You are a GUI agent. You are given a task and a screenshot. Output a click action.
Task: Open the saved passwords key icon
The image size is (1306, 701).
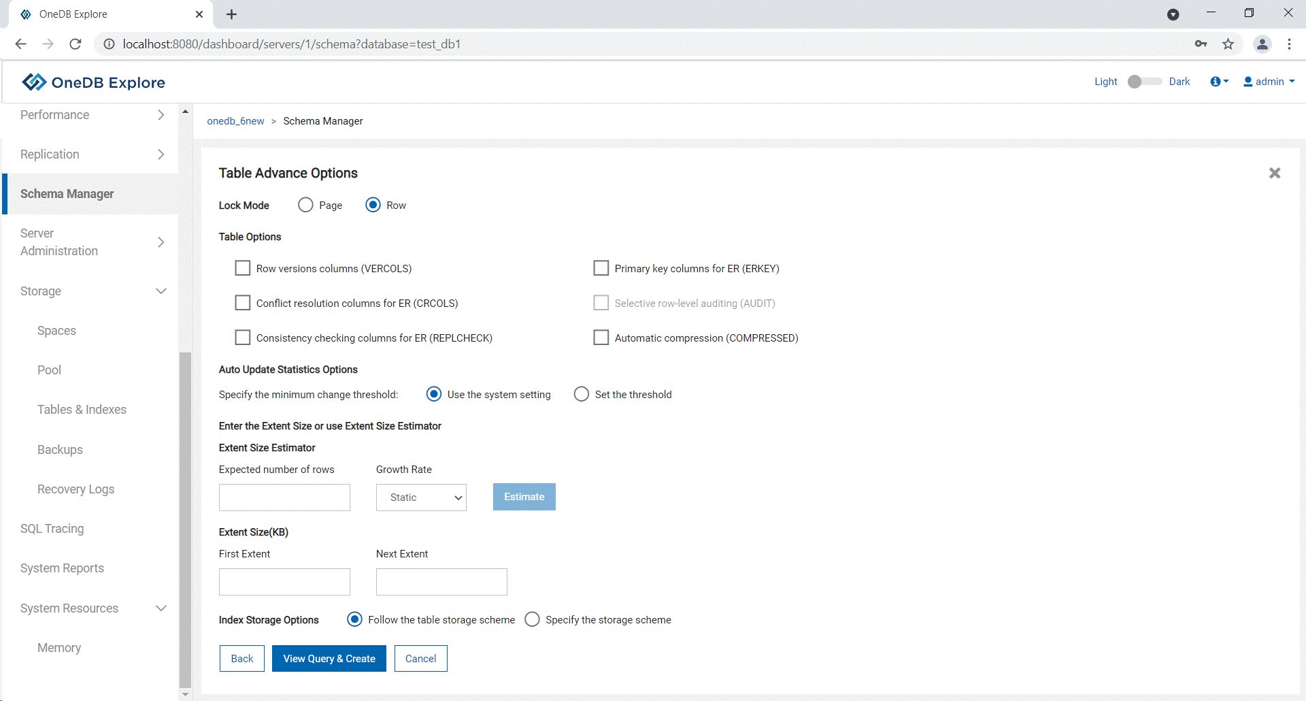coord(1201,44)
